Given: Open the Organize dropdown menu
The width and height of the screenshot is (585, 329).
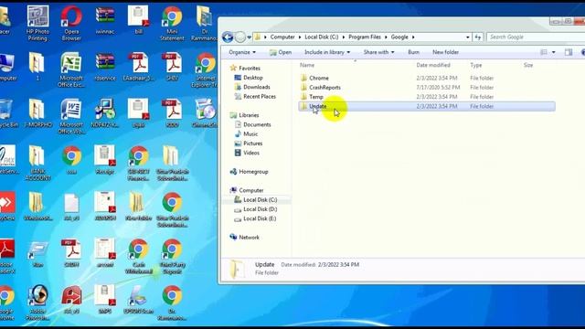Looking at the screenshot, I should (242, 52).
